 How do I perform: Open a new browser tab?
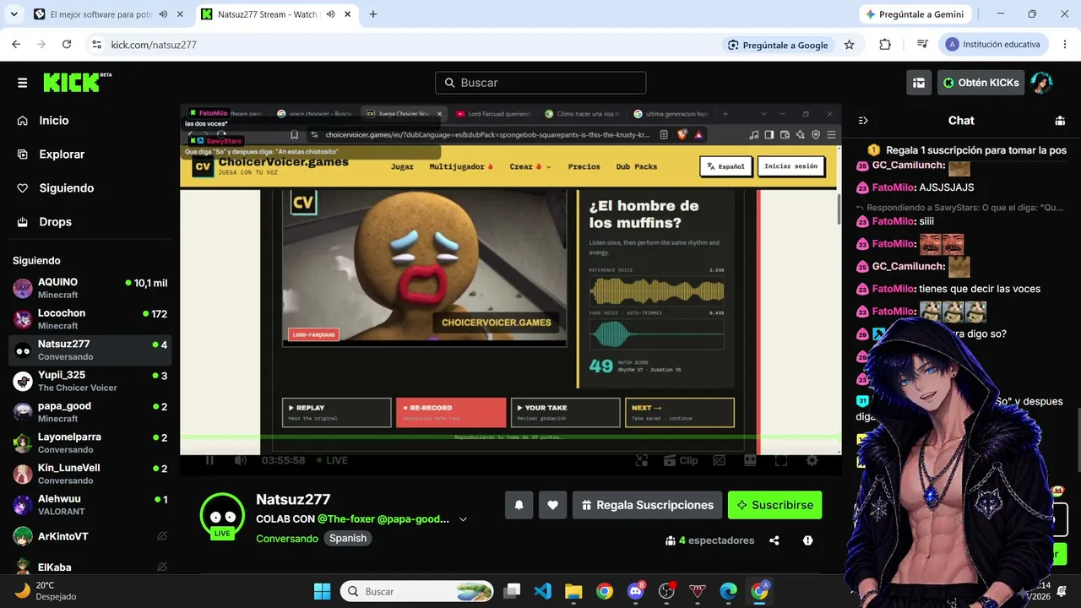(x=373, y=14)
